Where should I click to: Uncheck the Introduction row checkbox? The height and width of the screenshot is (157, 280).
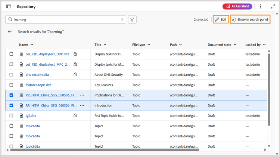tap(11, 105)
